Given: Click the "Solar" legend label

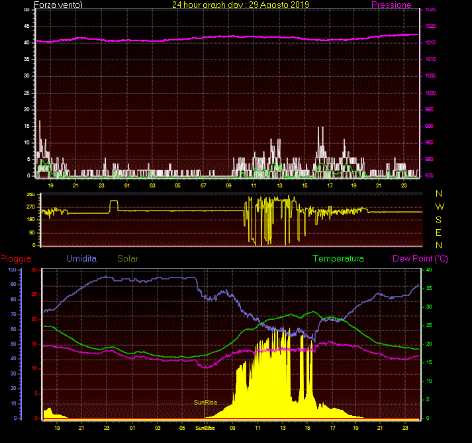Looking at the screenshot, I should pyautogui.click(x=128, y=258).
